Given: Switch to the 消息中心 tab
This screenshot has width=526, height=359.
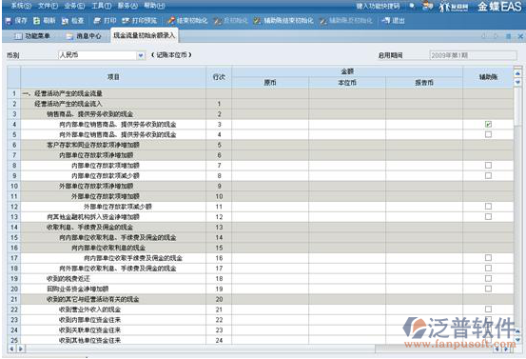Looking at the screenshot, I should coord(84,36).
